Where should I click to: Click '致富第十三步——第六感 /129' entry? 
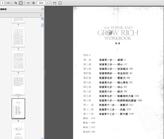click(116, 114)
